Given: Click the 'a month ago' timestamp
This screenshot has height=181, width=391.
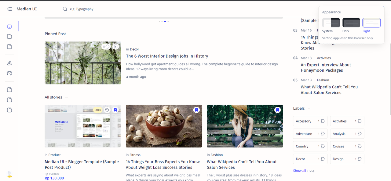Looking at the screenshot, I should [136, 77].
